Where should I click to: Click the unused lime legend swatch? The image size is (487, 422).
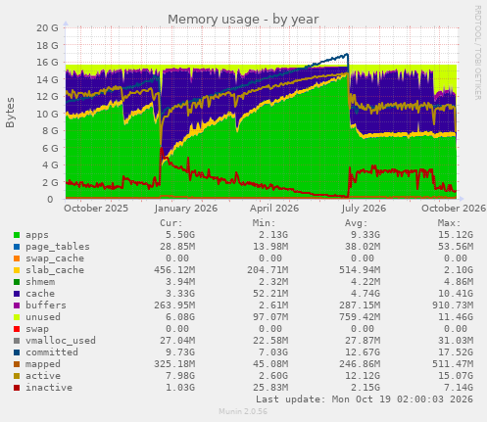click(17, 317)
